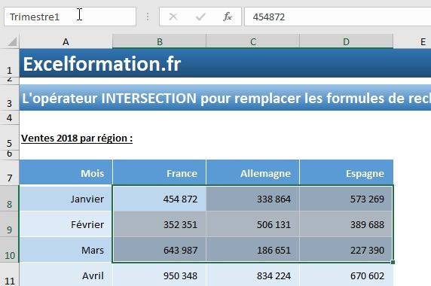Click the cell with 338 864
The image size is (431, 286).
click(x=253, y=198)
